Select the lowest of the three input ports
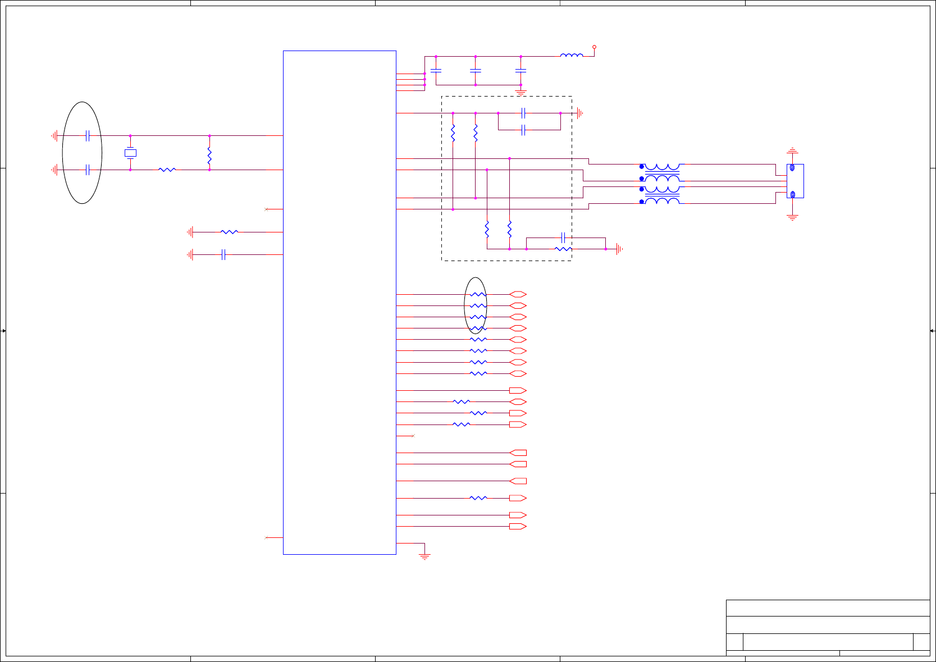 518,481
